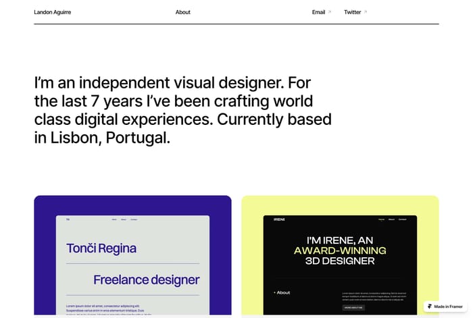Click the Made in Framer badge
The image size is (473, 318).
(x=445, y=307)
